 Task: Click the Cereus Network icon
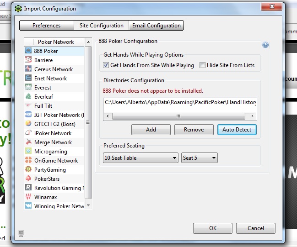click(28, 69)
